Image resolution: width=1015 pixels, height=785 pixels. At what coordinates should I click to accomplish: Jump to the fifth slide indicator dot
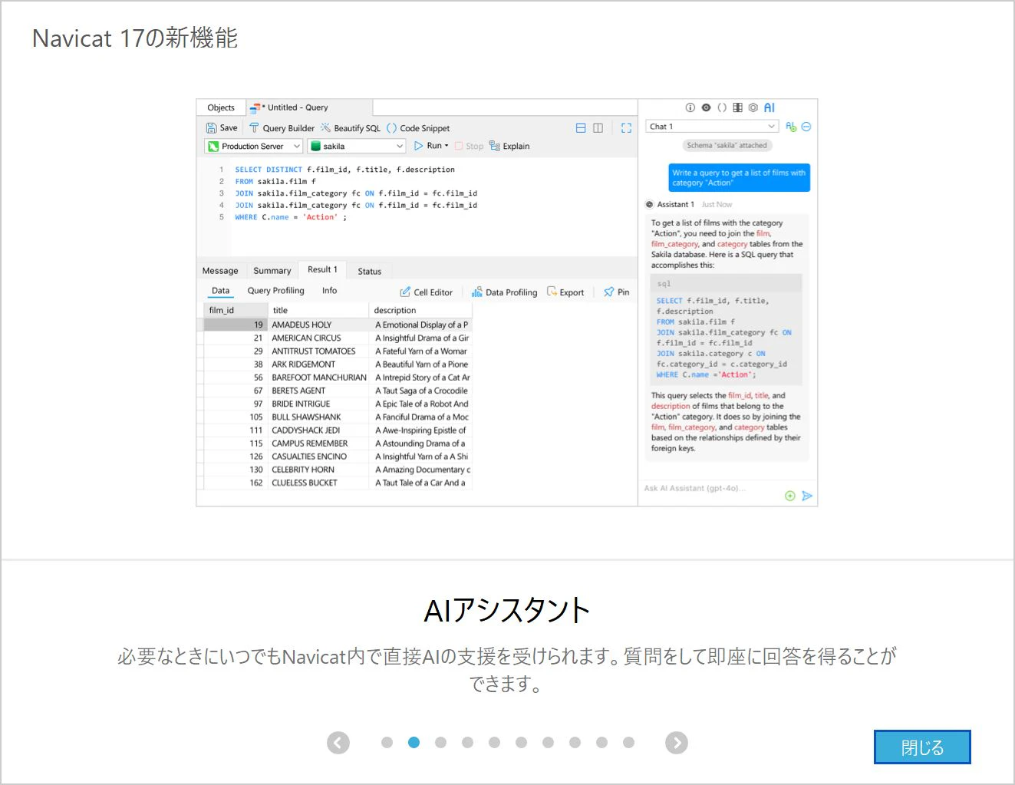click(x=494, y=743)
